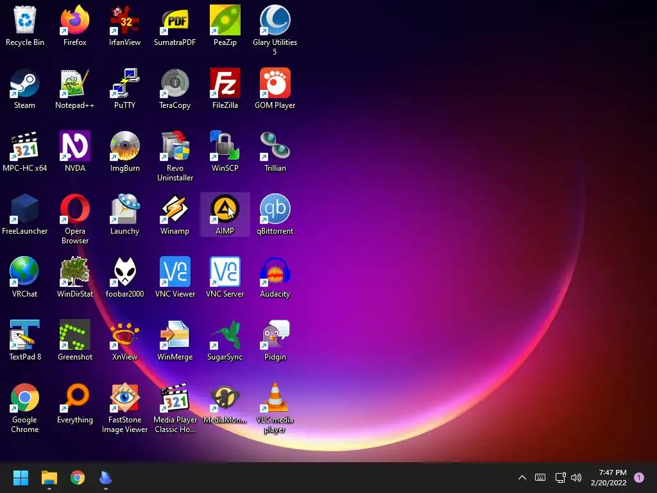Open the network status tray icon
This screenshot has width=657, height=493.
560,478
